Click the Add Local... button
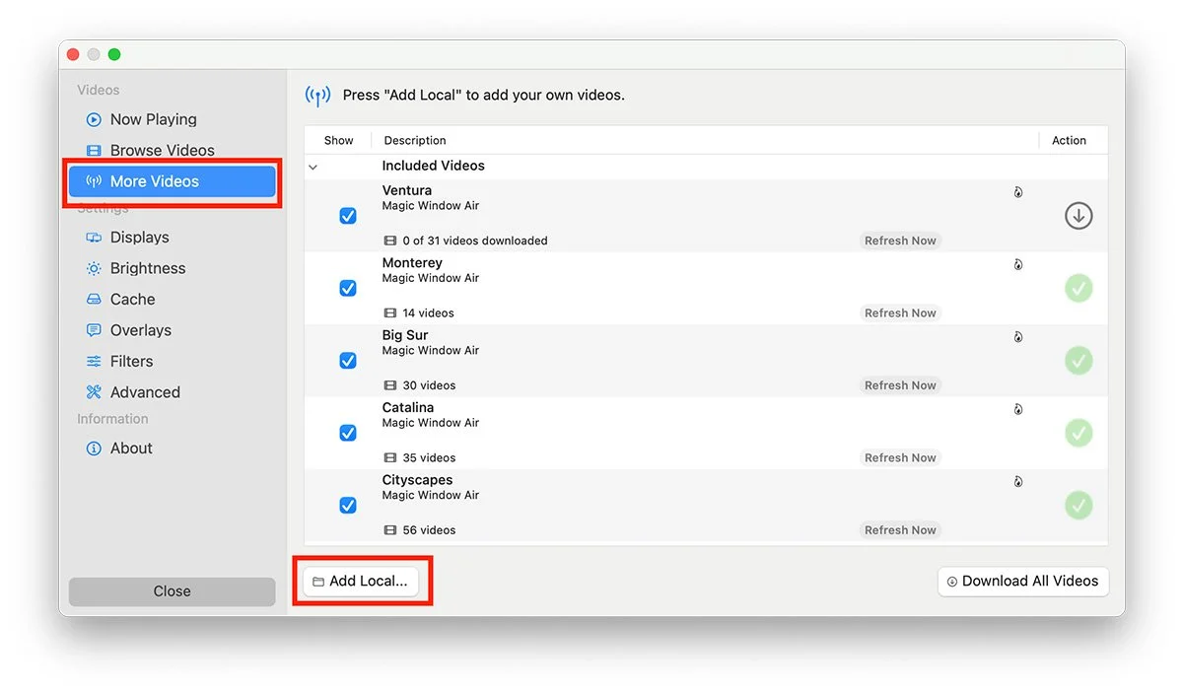This screenshot has width=1183, height=693. (x=361, y=581)
